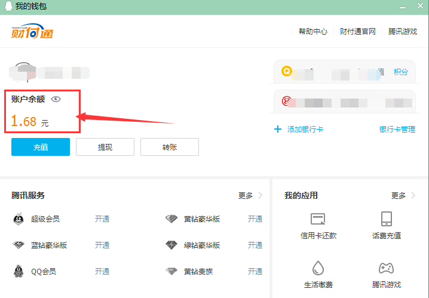Click the 黄钻豪华版 service name
Screen dimensions: 429x298
tap(202, 219)
